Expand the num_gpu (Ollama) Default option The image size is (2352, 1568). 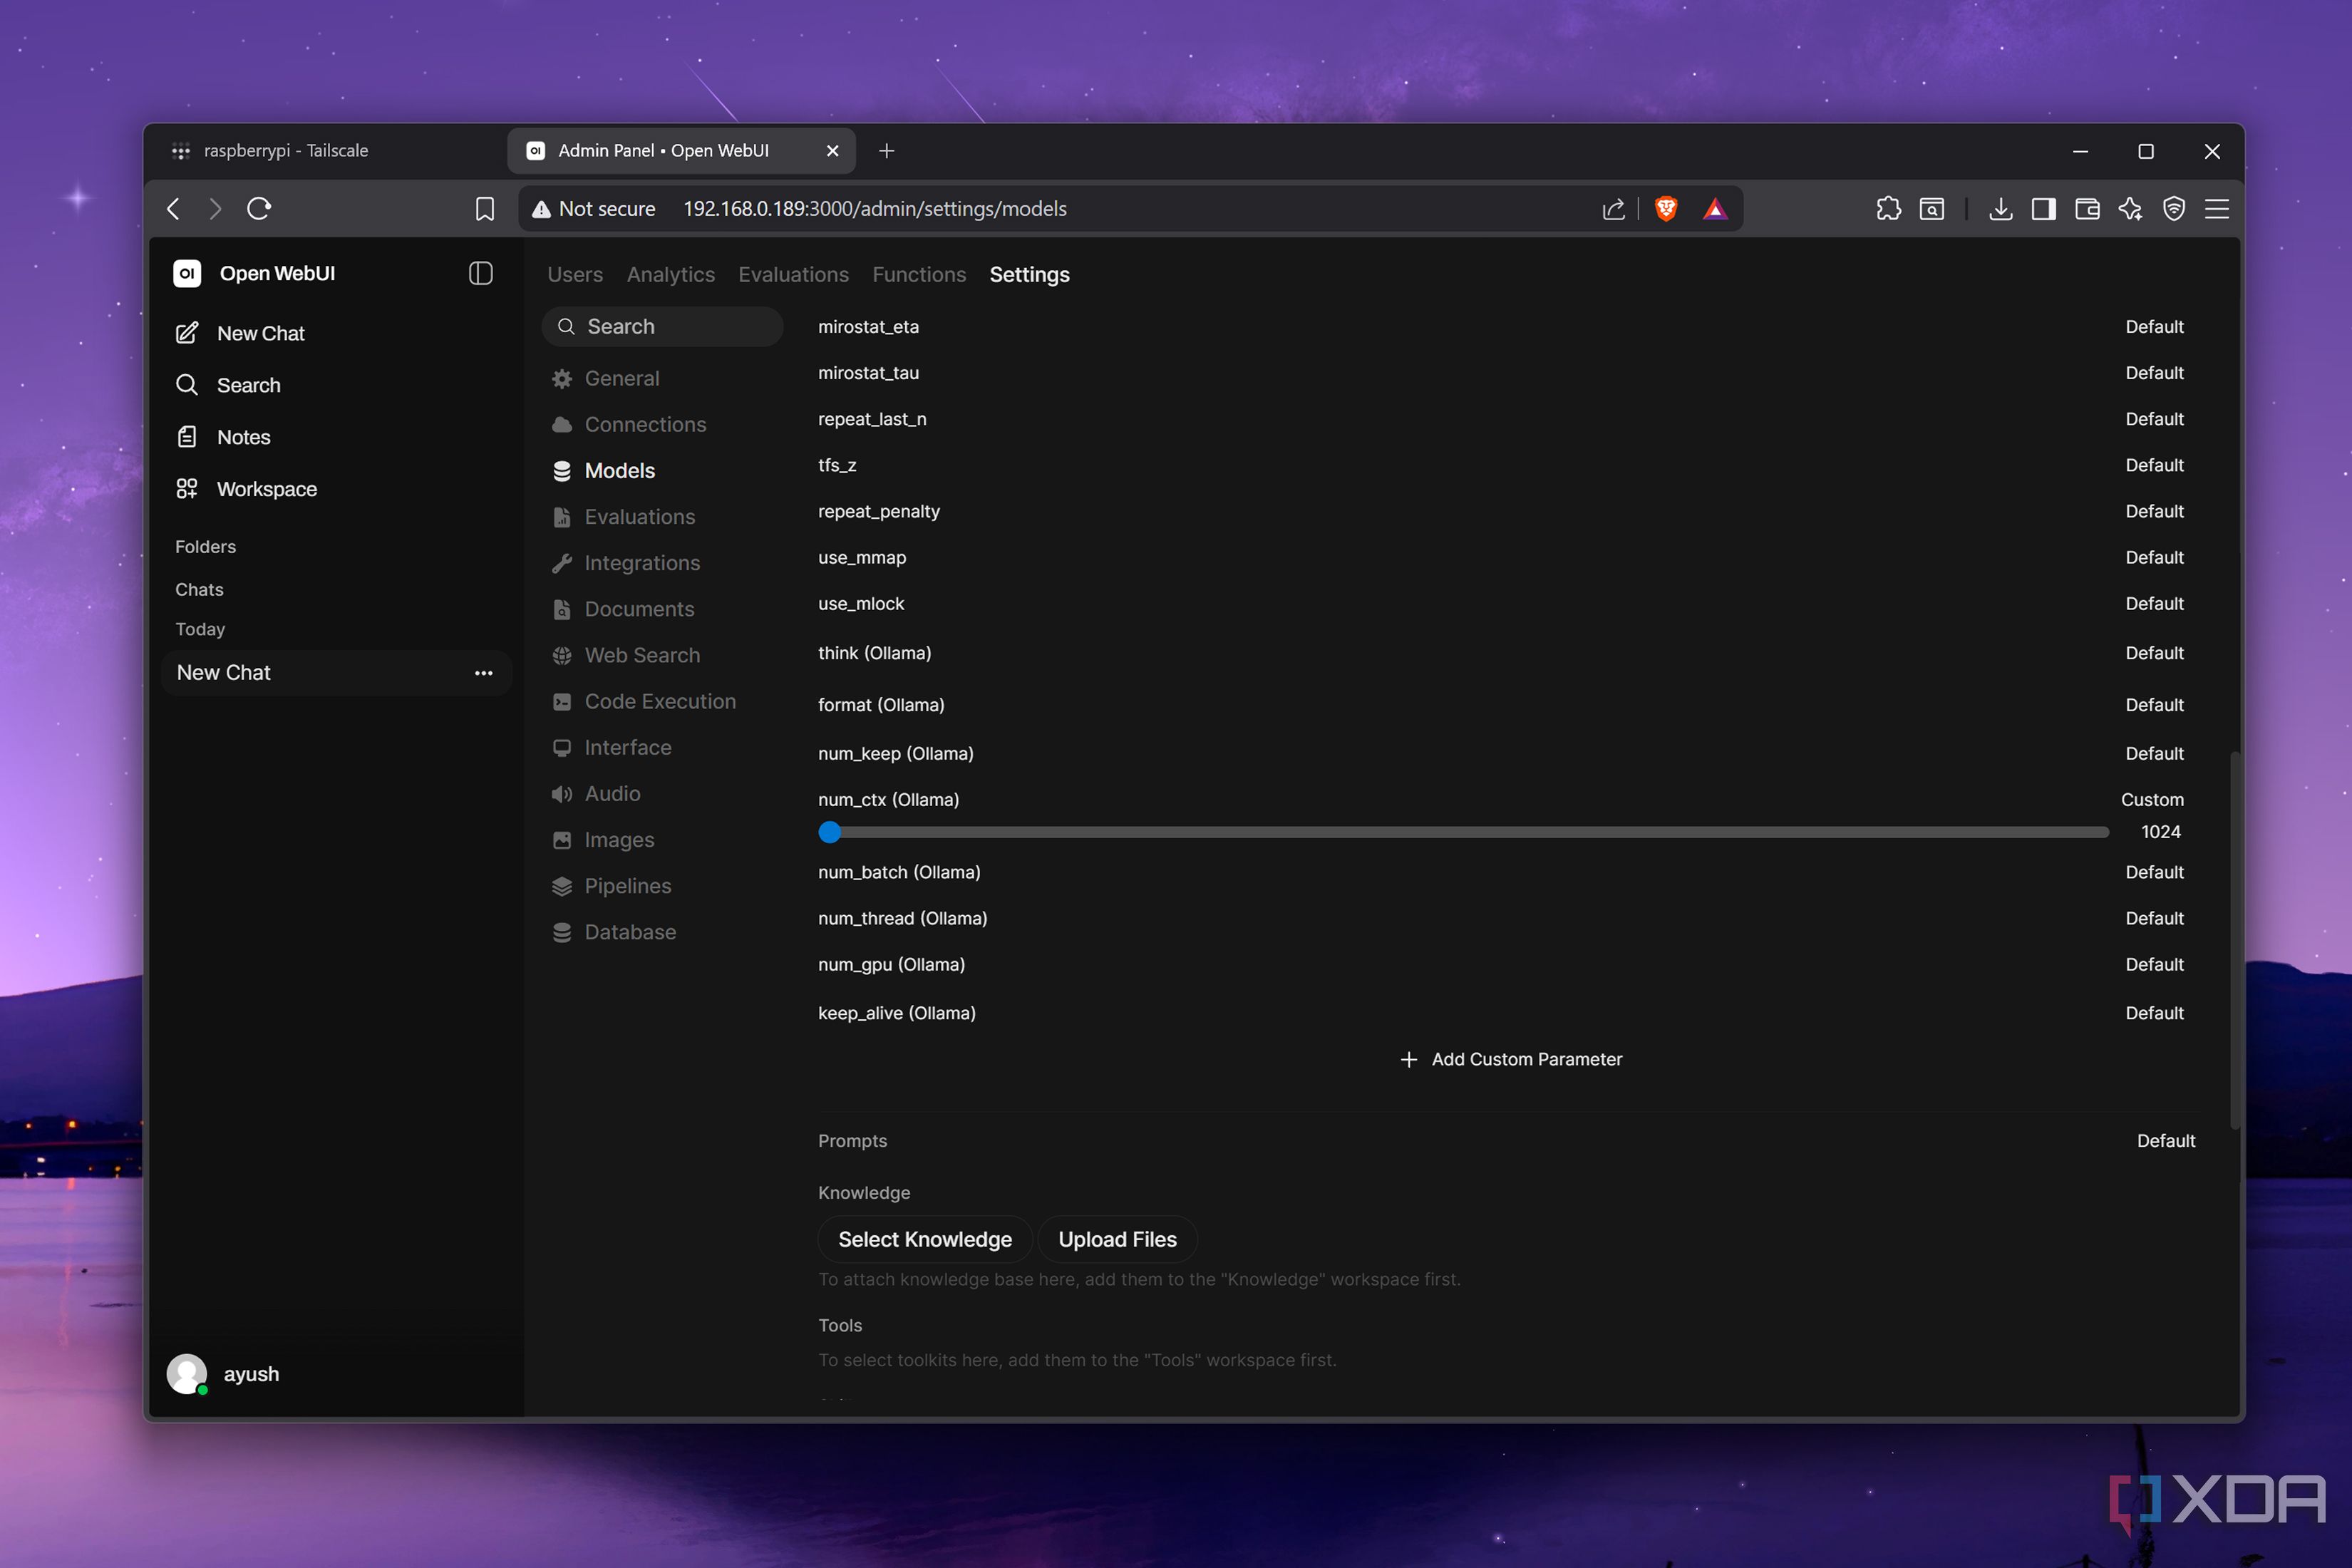[x=2154, y=964]
